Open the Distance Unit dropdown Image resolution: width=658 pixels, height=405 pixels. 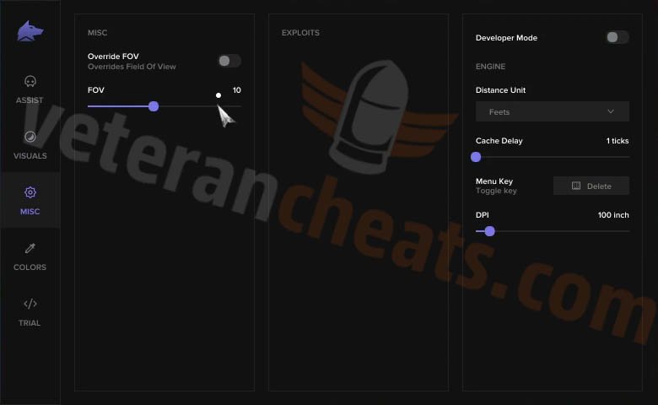(553, 111)
